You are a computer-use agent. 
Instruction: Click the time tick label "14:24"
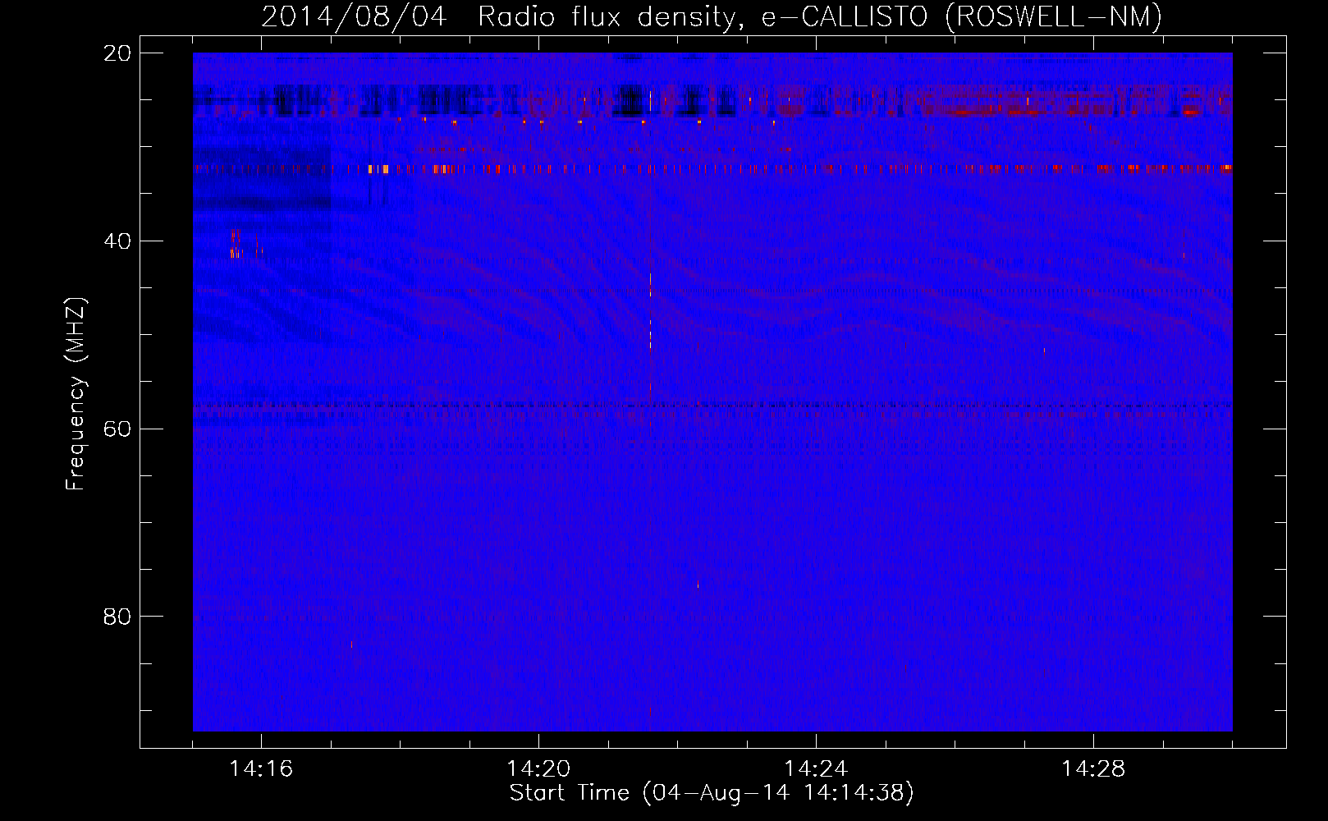tap(816, 769)
